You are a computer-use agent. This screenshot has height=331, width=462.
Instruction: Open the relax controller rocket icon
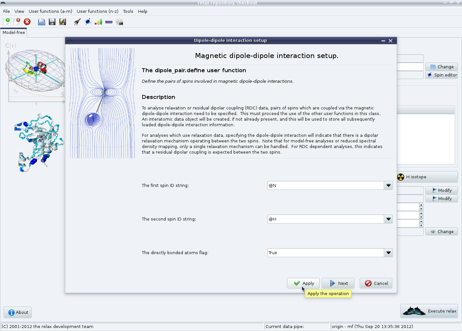[77, 22]
